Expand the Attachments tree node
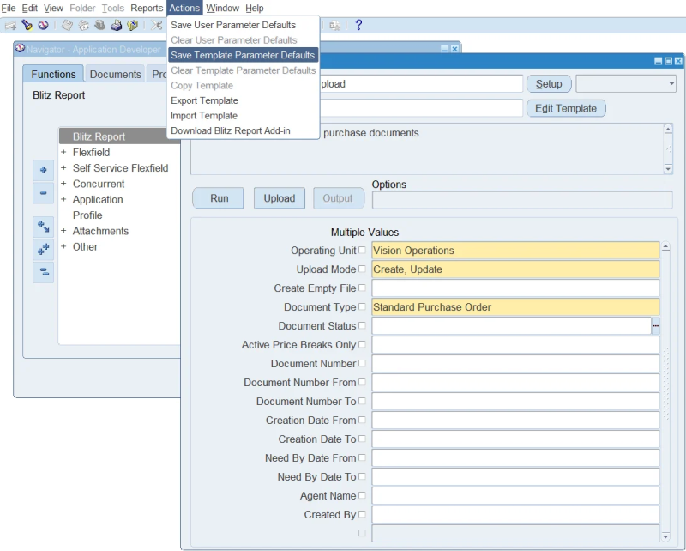This screenshot has height=551, width=686. tap(63, 231)
